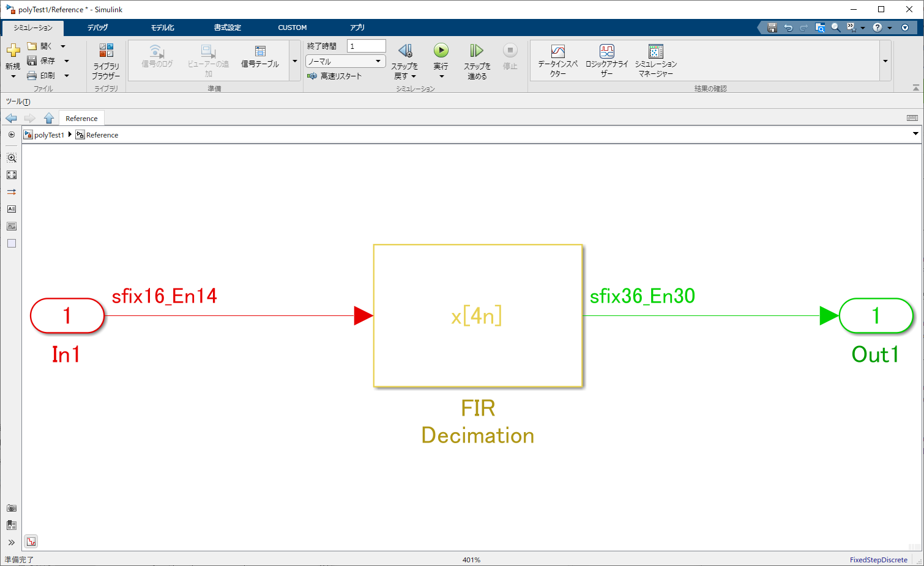Navigate back with the left arrow
The image size is (924, 566).
pos(11,118)
